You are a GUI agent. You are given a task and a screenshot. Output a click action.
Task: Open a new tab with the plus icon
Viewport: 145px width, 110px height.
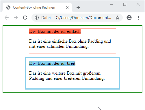(78, 7)
